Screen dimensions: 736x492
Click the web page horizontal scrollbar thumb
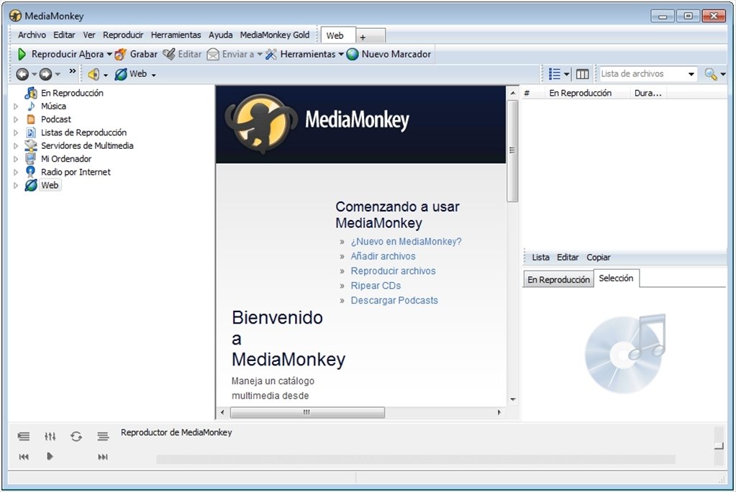(307, 413)
